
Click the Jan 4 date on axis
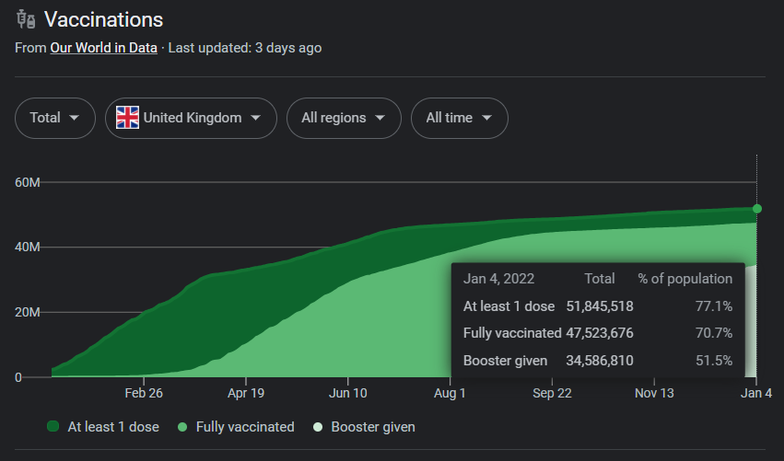(x=756, y=393)
